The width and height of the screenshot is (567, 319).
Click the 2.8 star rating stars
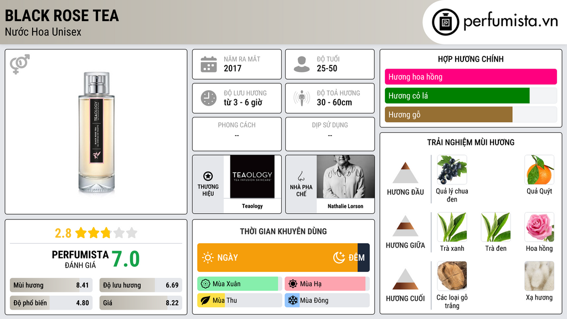tap(106, 233)
